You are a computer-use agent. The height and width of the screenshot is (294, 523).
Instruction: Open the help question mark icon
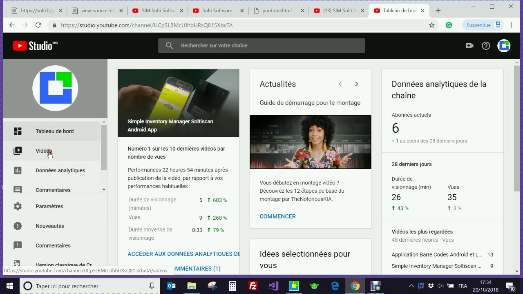coord(486,46)
